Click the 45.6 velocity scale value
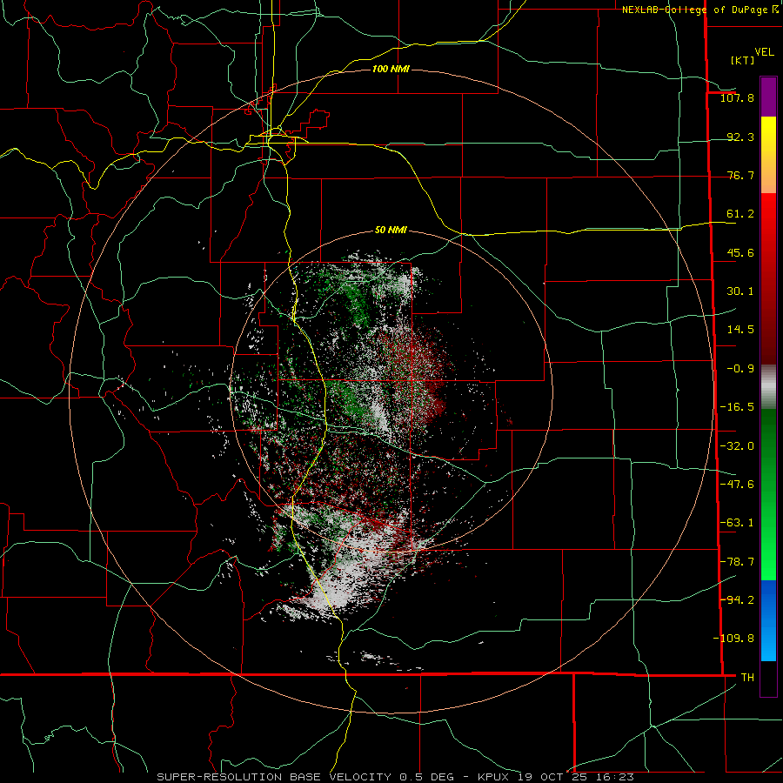783x783 pixels. click(x=740, y=252)
